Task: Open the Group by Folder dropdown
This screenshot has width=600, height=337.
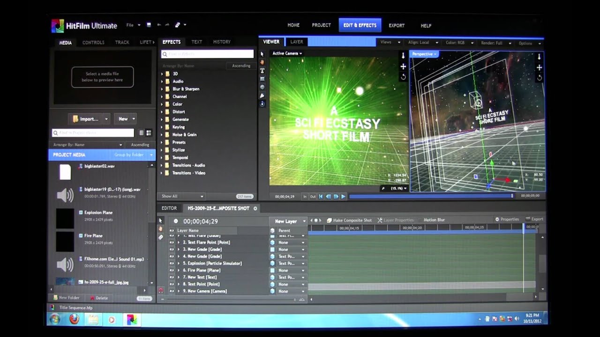Action: click(x=134, y=154)
